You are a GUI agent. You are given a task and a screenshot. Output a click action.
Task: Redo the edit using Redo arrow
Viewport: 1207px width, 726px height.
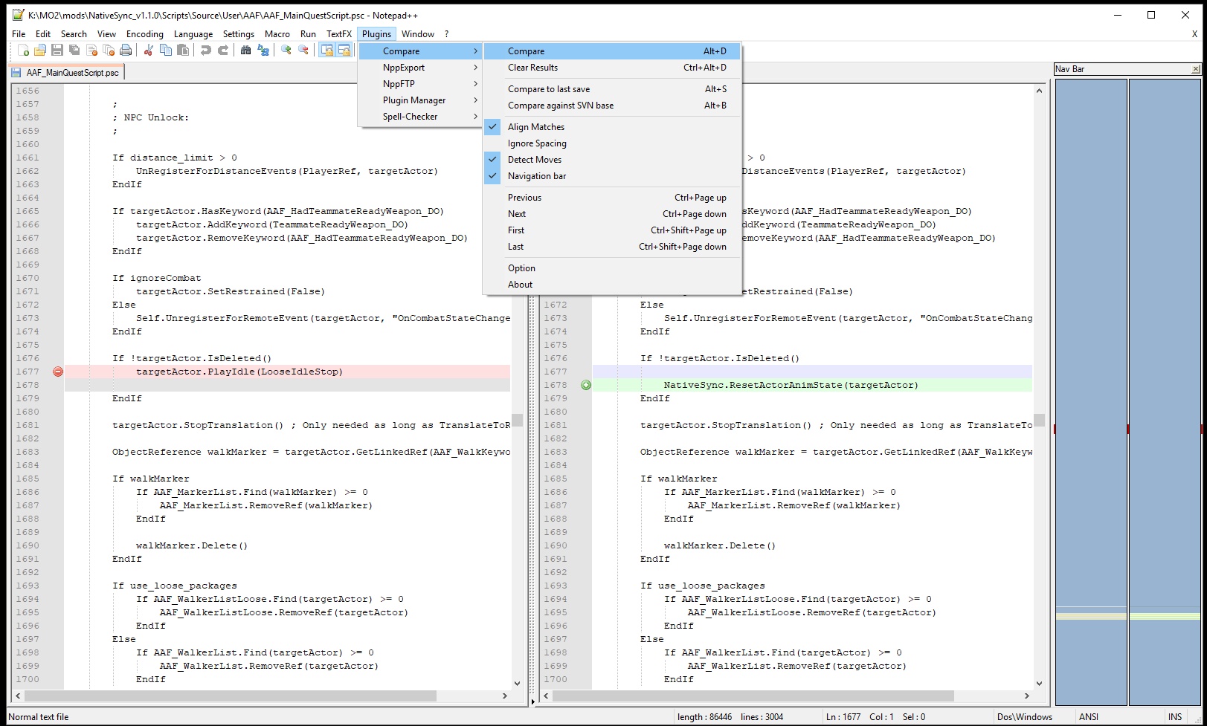pos(222,50)
